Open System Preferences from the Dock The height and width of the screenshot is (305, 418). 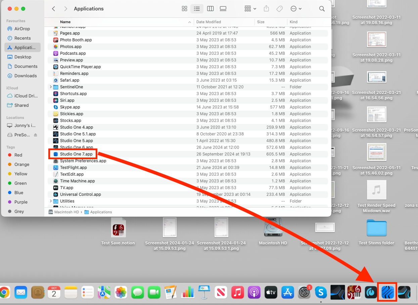tap(304, 292)
